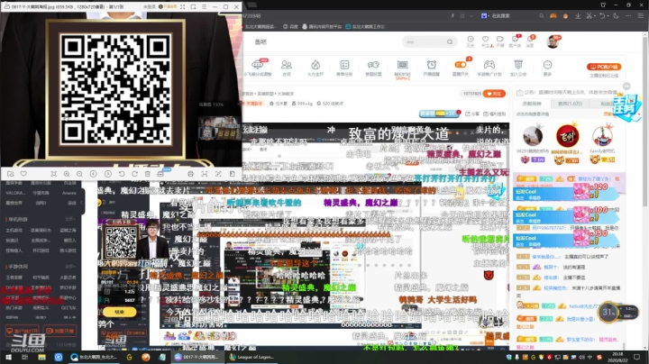Open the browser download arrow icon
The height and width of the screenshot is (364, 649).
[578, 15]
